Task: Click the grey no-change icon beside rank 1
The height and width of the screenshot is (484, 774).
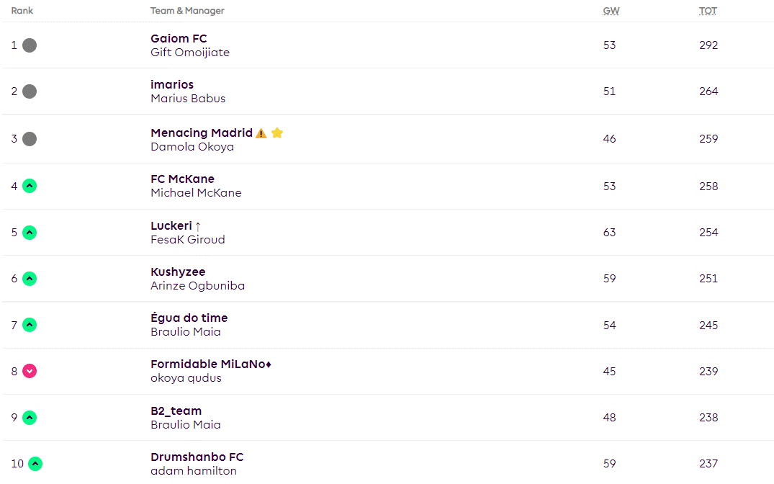Action: point(30,45)
